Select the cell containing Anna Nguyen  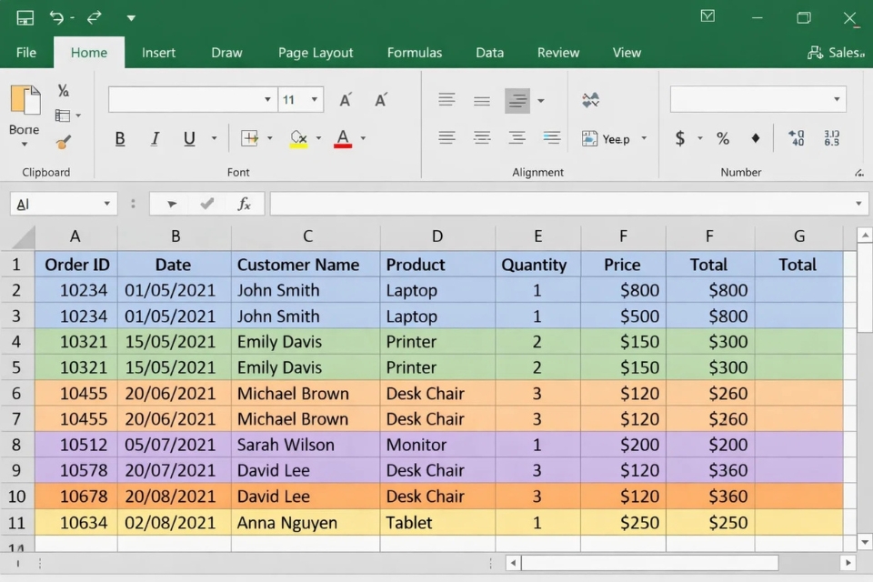[x=305, y=523]
